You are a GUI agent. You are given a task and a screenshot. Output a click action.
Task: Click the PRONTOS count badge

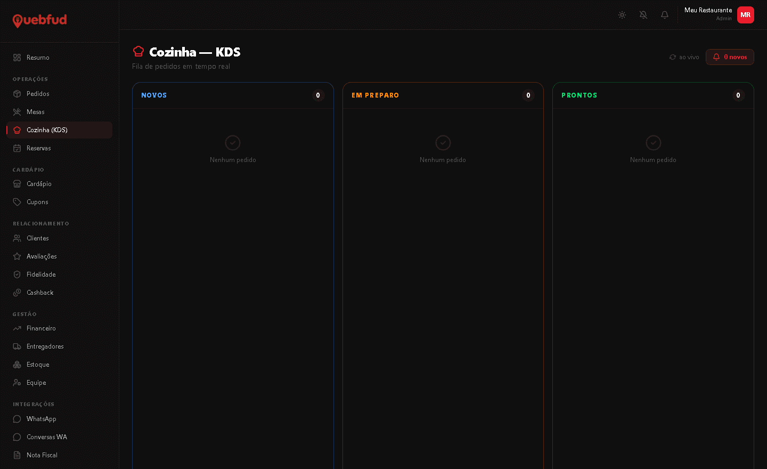738,95
